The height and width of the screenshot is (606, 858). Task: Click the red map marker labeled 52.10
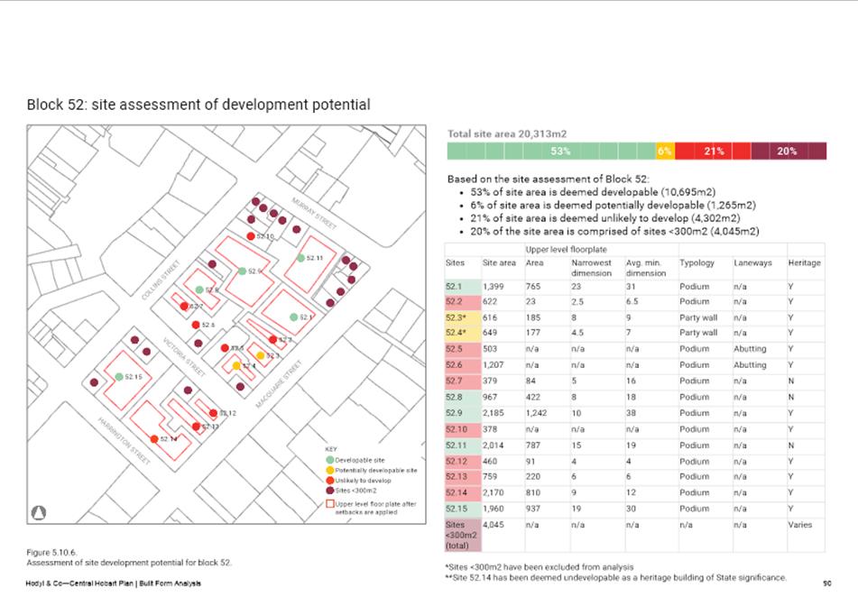250,236
